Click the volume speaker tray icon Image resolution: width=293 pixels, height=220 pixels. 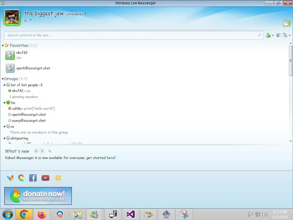265,214
